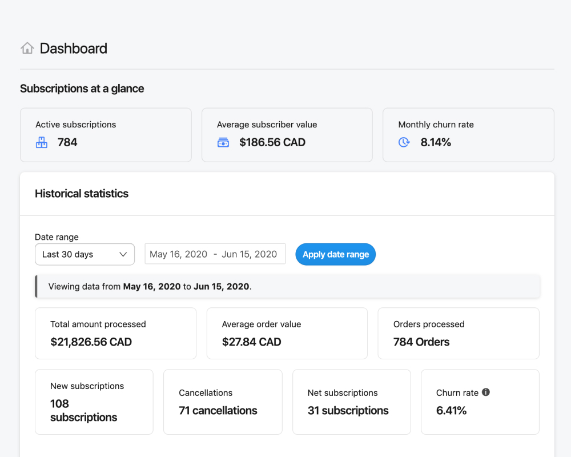Click the Net subscriptions card
Screen dimensions: 571x457
(x=351, y=402)
